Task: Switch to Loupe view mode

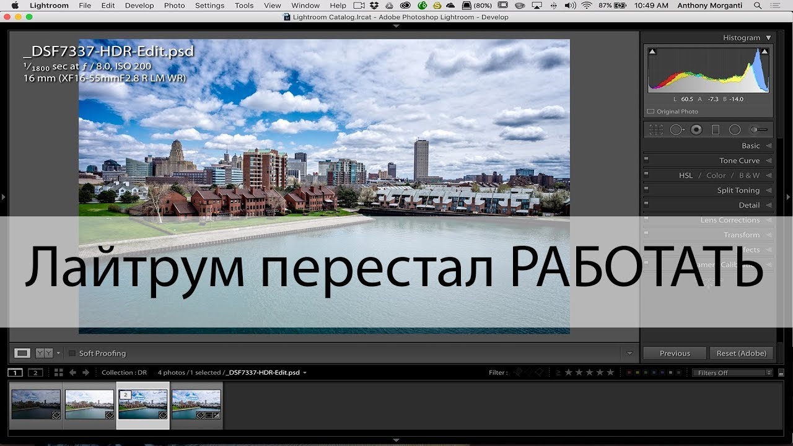Action: pos(22,353)
